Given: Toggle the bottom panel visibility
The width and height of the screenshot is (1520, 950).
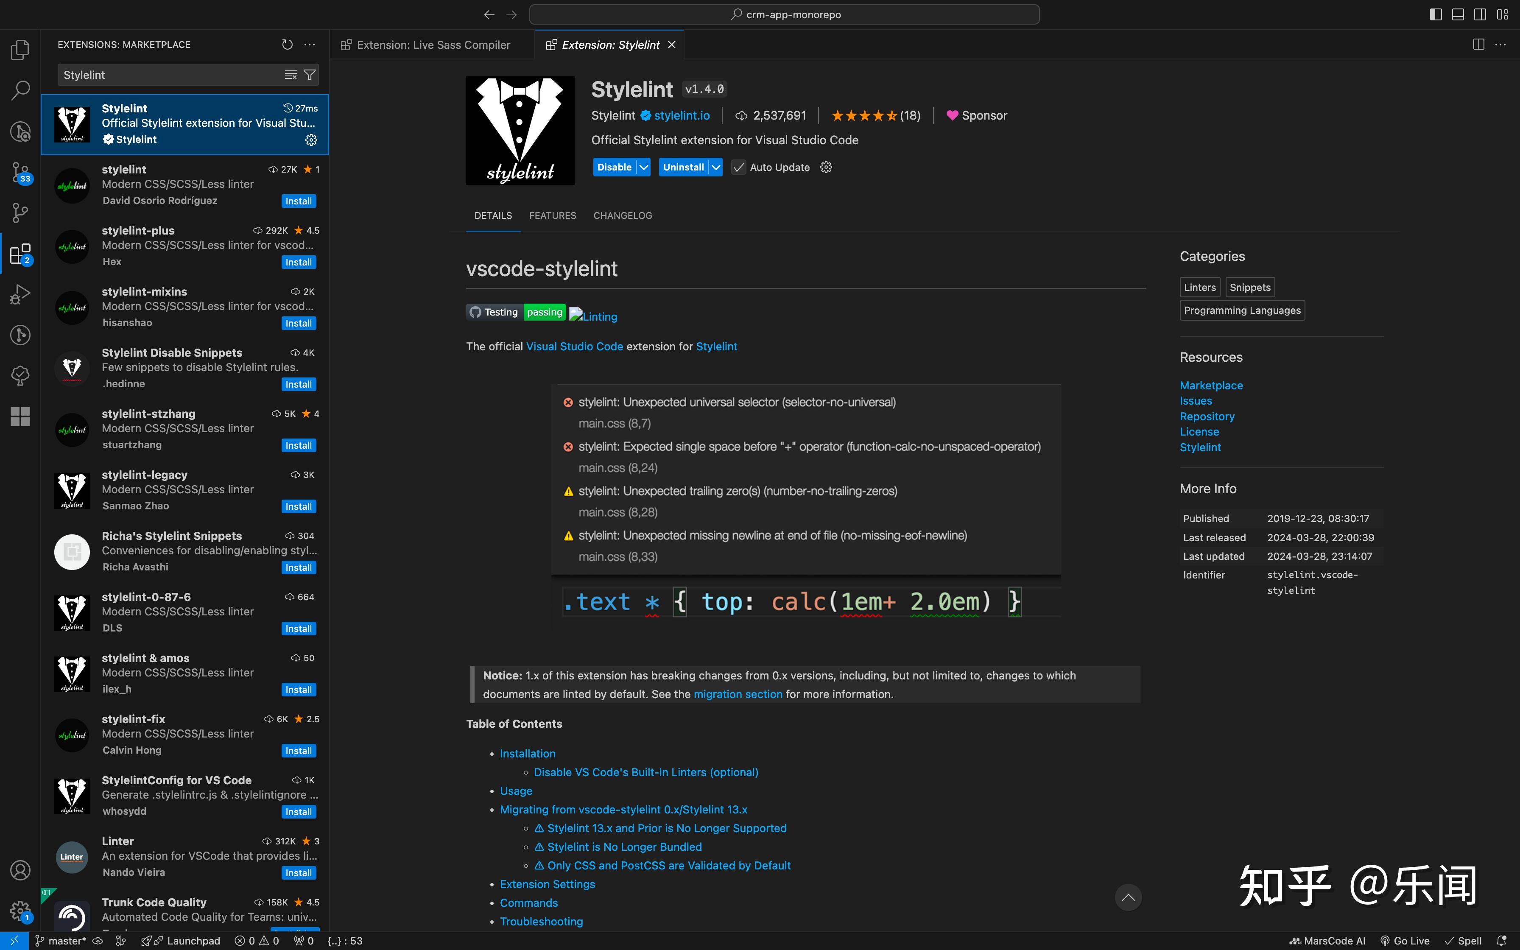Looking at the screenshot, I should 1458,14.
